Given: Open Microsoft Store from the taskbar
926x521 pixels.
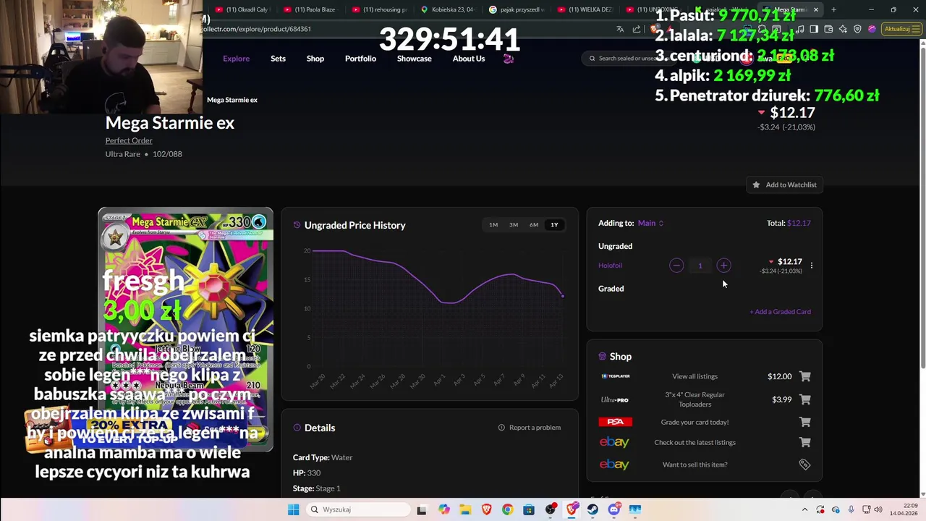Looking at the screenshot, I should (x=529, y=509).
